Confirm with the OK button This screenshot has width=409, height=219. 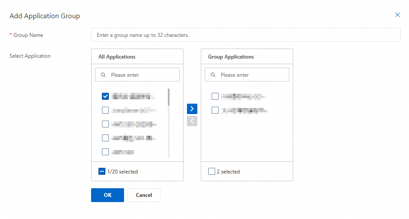pos(108,195)
